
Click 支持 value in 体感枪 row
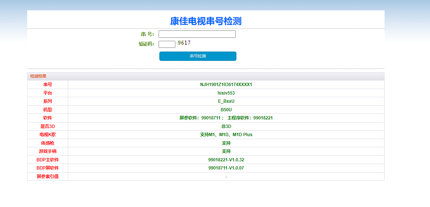pyautogui.click(x=226, y=143)
